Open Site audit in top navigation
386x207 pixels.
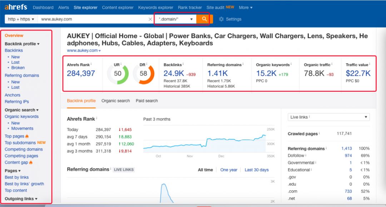tap(216, 7)
